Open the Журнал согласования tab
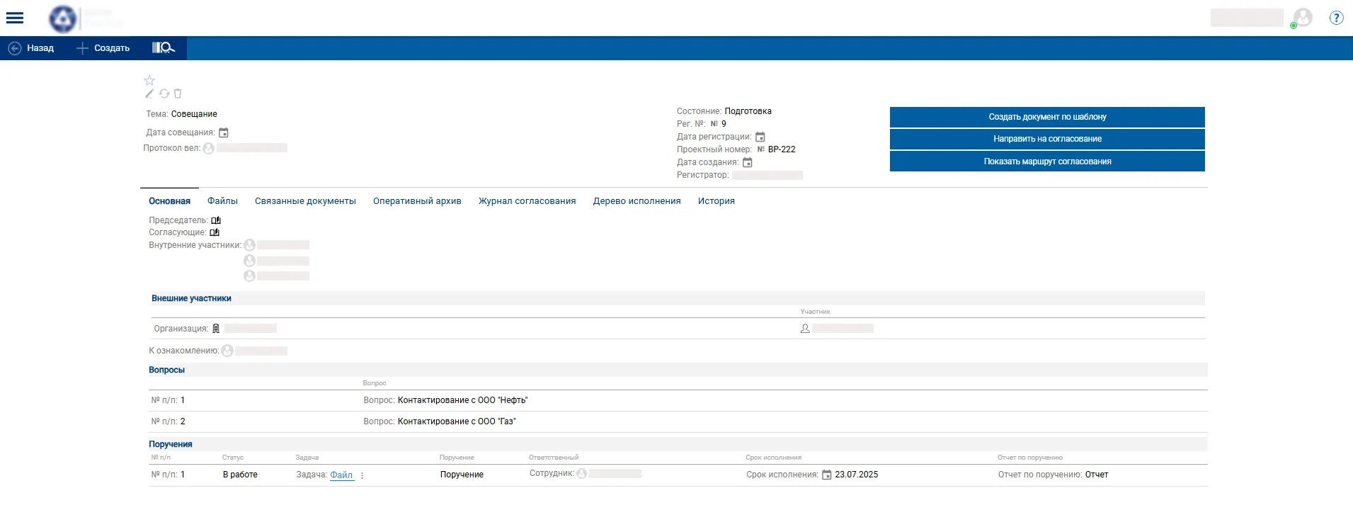The width and height of the screenshot is (1353, 510). tap(527, 201)
